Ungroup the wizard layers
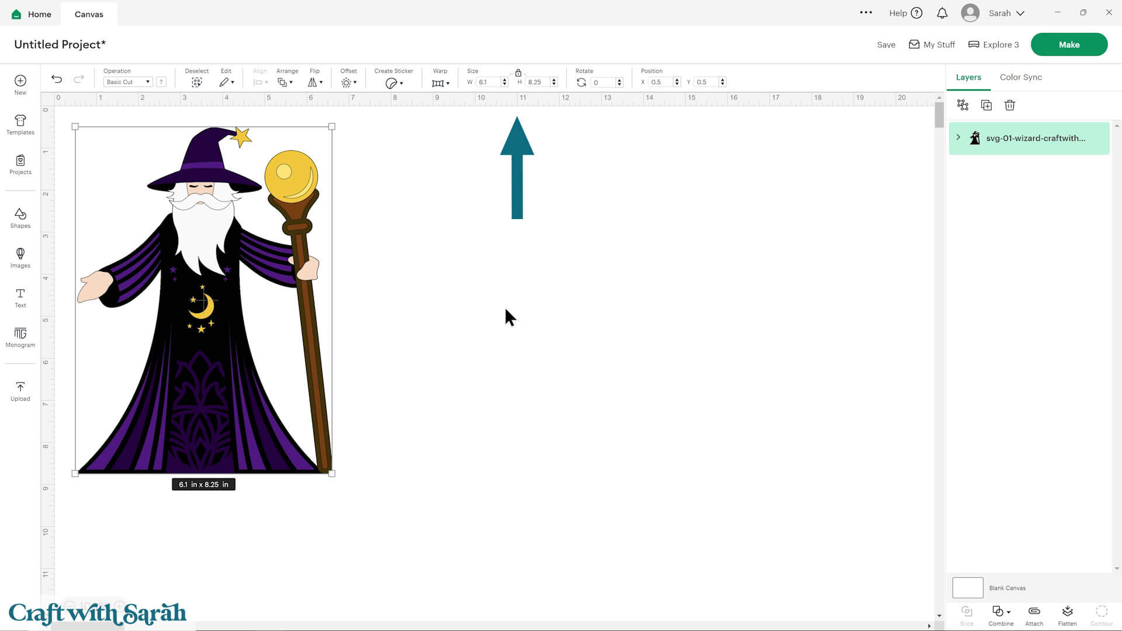1122x631 pixels. tap(962, 105)
